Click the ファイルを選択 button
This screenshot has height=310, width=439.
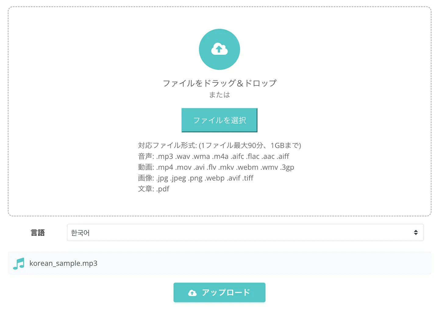click(219, 120)
